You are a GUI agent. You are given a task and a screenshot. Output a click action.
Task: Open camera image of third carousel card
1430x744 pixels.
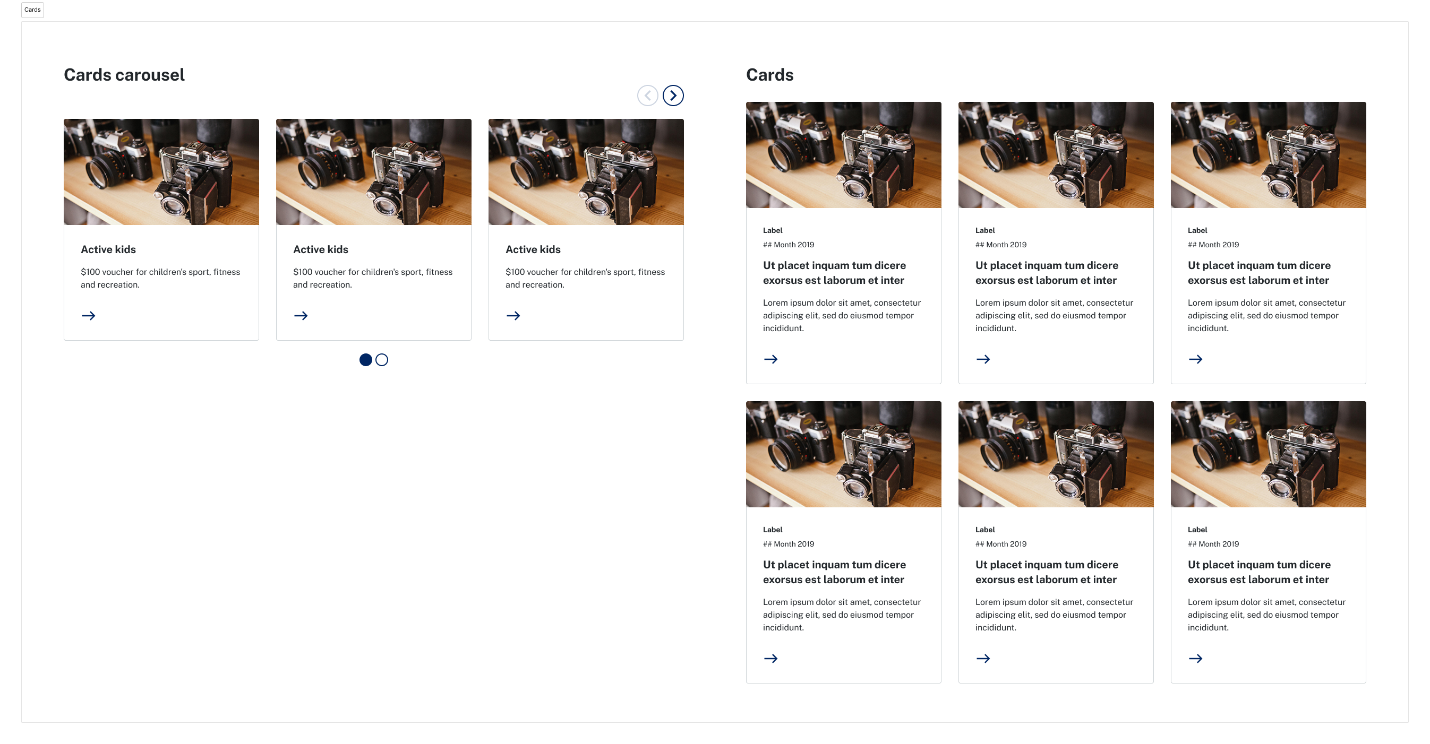pos(586,172)
